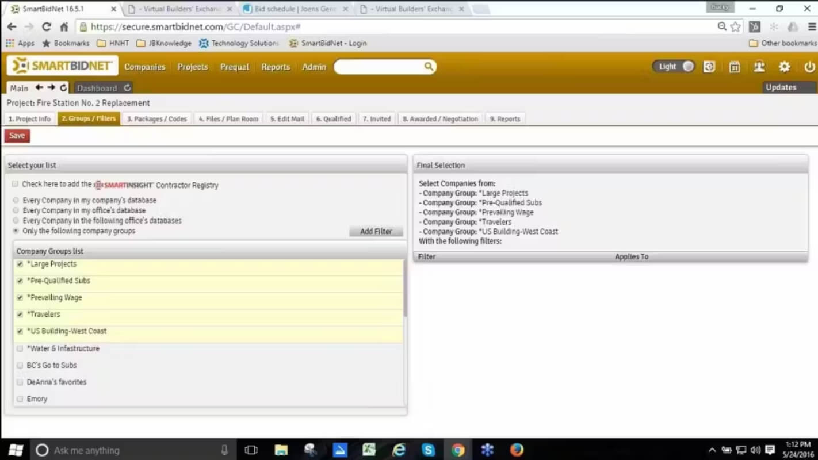Screen dimensions: 818x460
Task: Switch to the 1. Project Info tab
Action: (x=29, y=119)
